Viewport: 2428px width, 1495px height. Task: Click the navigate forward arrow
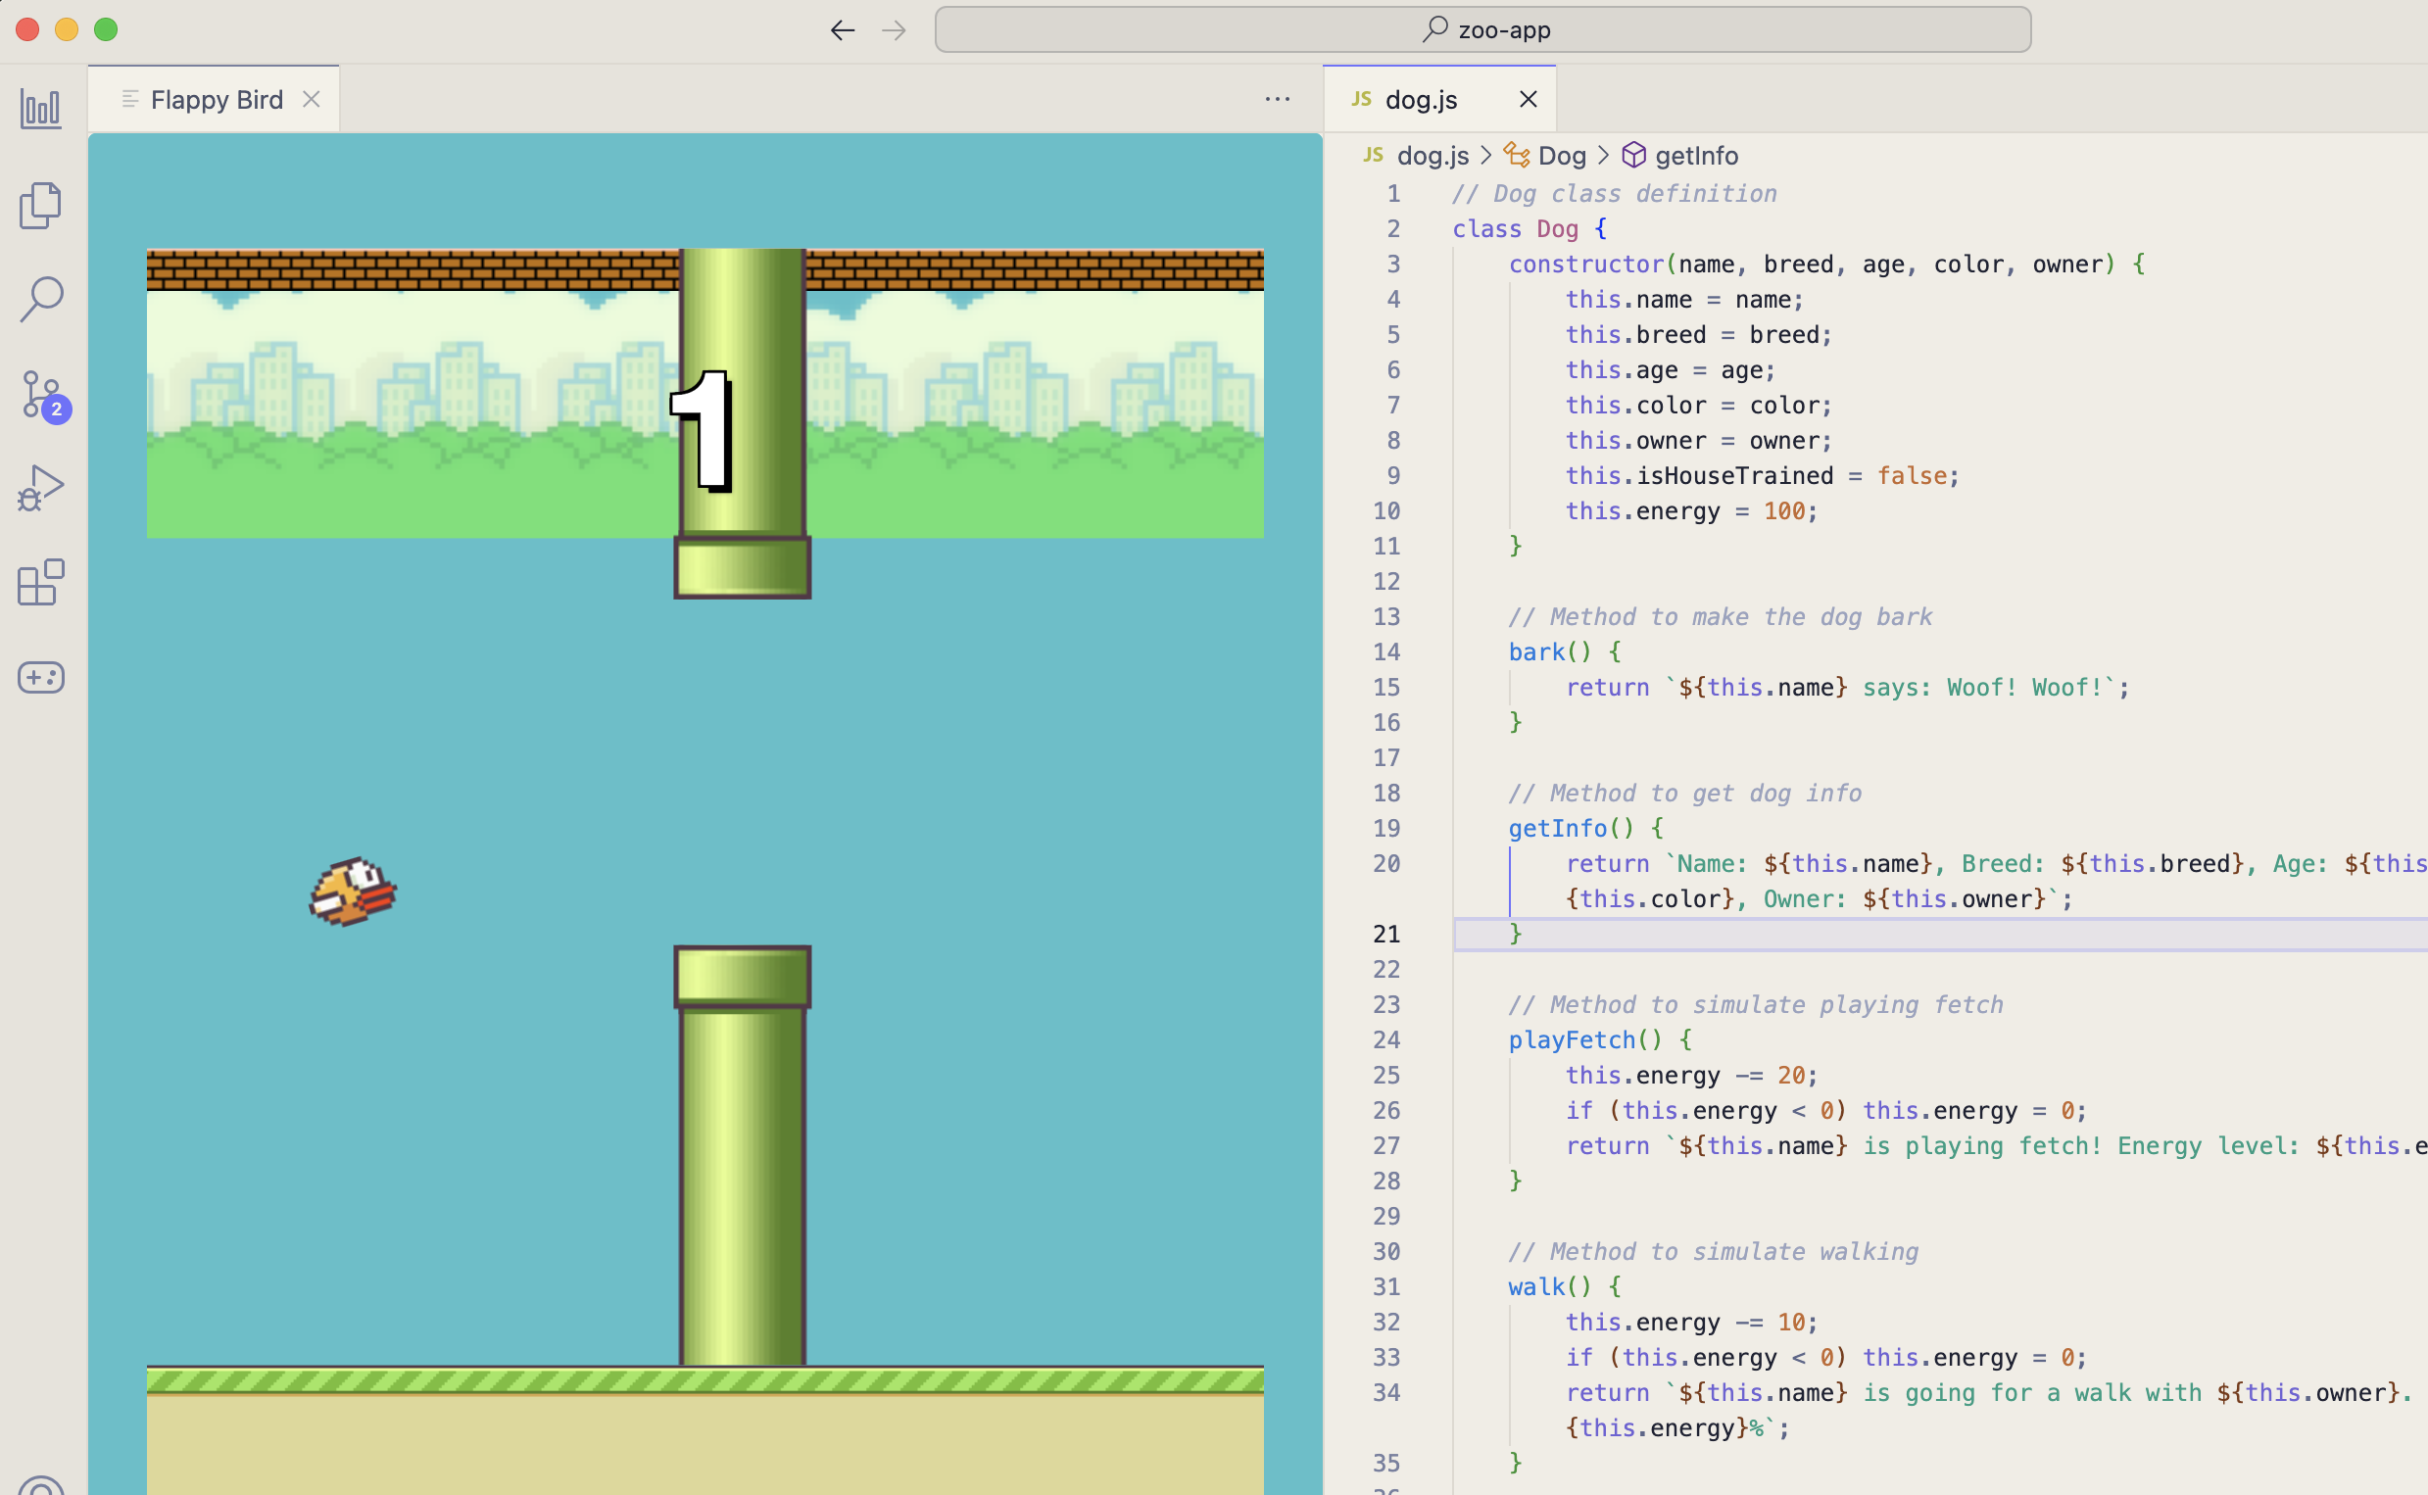click(895, 29)
